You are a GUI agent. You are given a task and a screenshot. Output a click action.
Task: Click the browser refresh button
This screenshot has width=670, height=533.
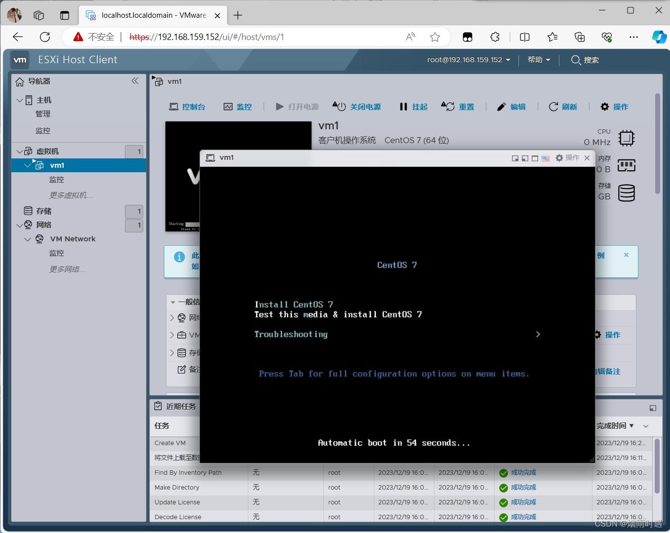pyautogui.click(x=45, y=37)
